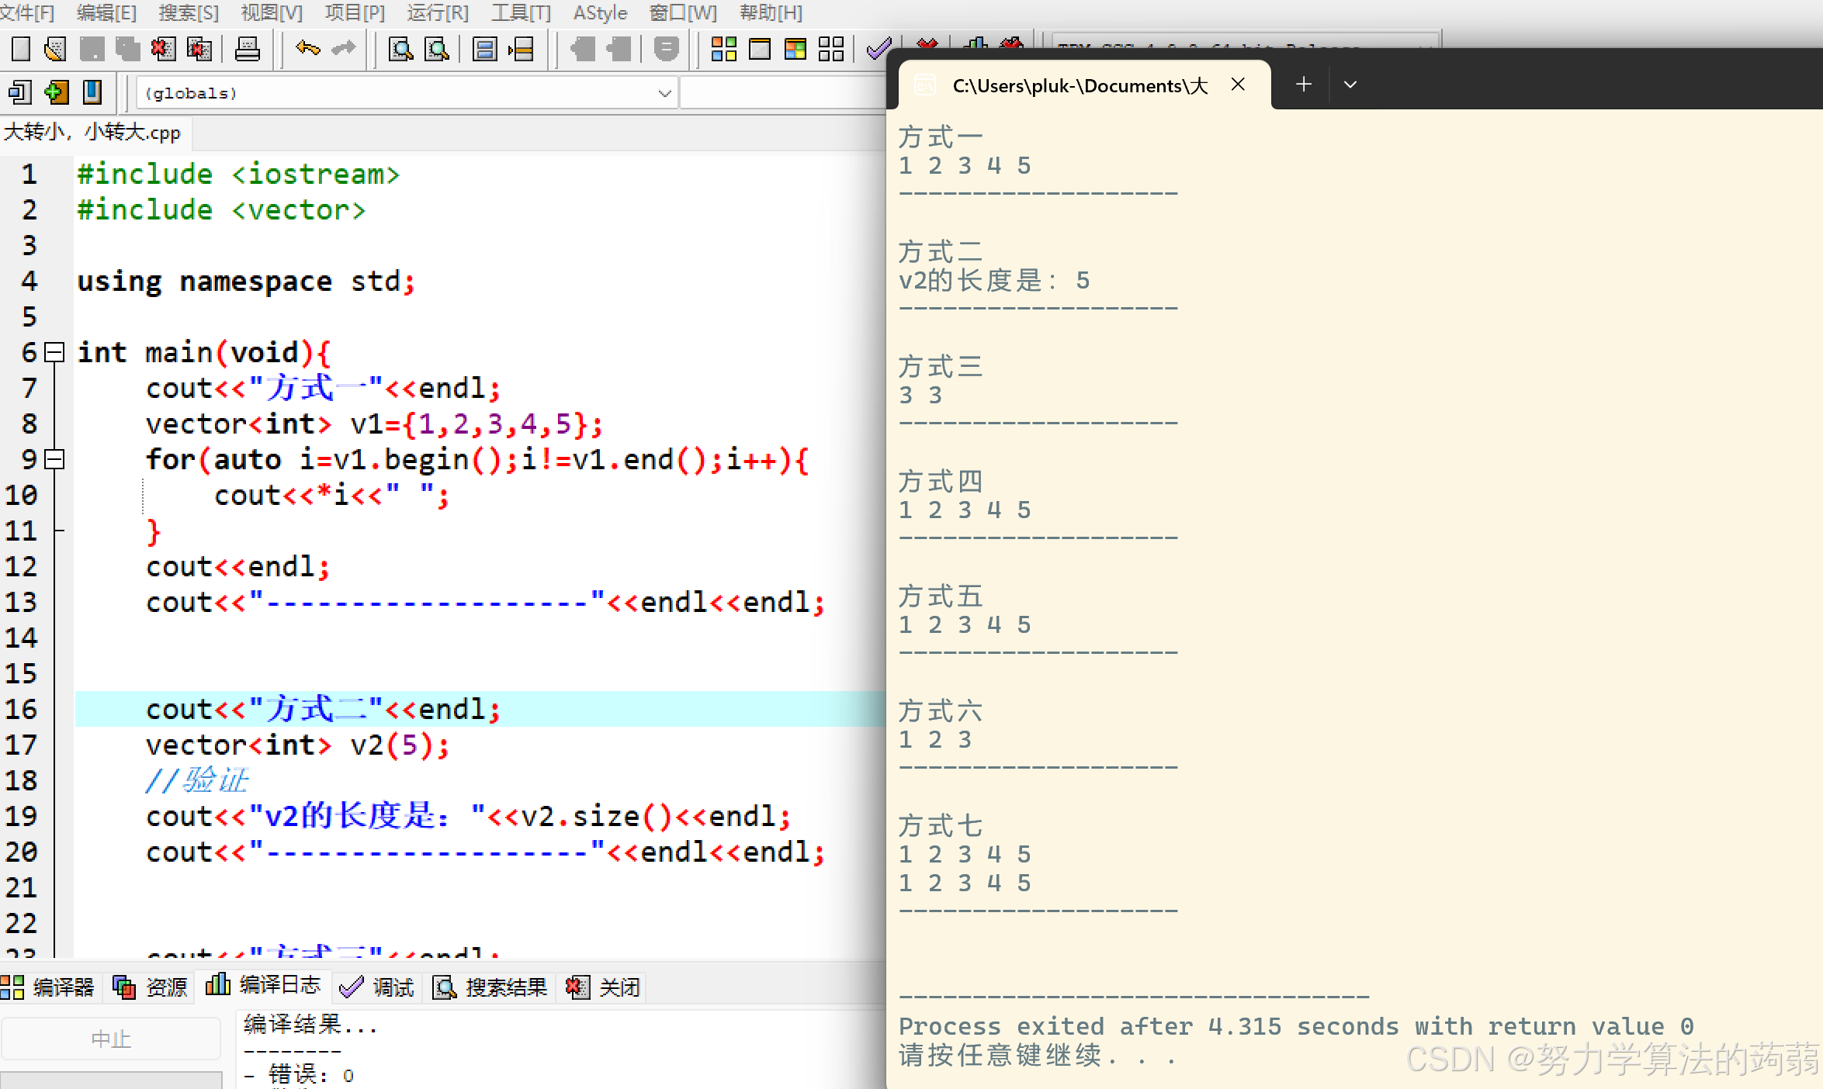Collapse the main function fold marker
The width and height of the screenshot is (1823, 1089).
click(54, 353)
